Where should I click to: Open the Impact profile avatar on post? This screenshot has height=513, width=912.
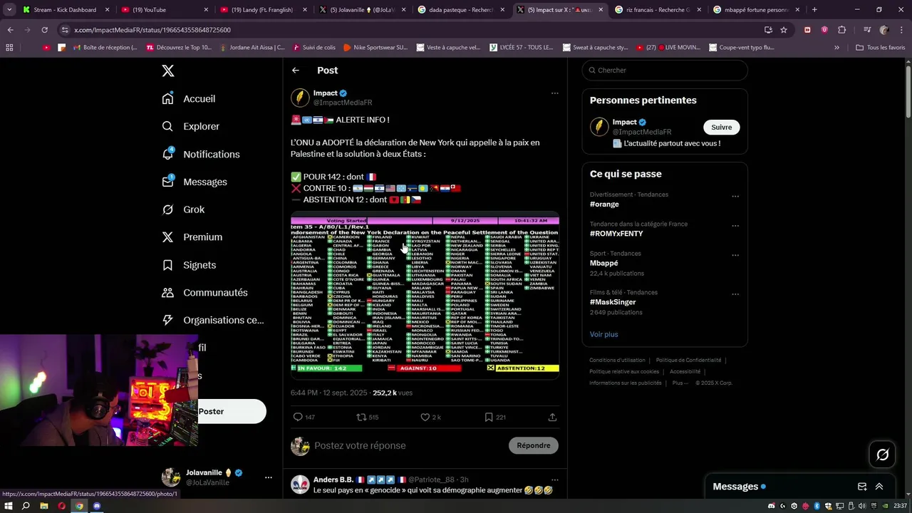pos(300,98)
